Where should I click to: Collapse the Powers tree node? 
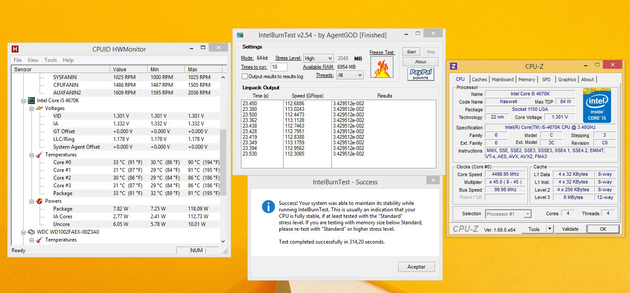click(x=31, y=201)
